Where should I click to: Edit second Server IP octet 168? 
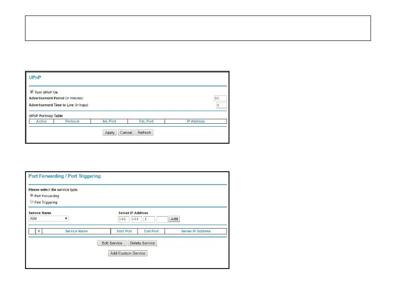click(136, 219)
